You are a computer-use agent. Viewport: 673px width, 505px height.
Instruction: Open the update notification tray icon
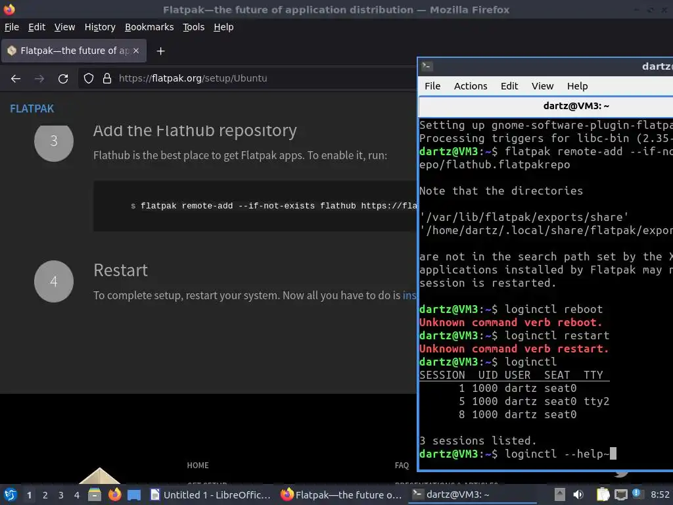click(x=637, y=494)
